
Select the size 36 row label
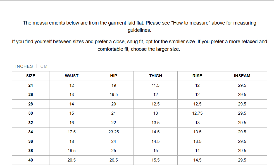coord(31,141)
